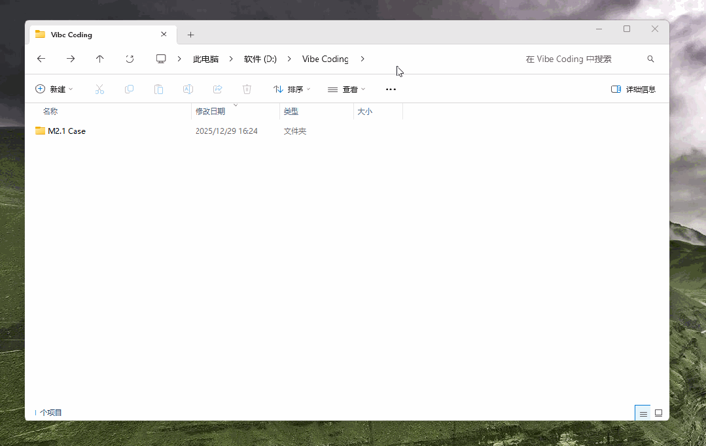Viewport: 706px width, 446px height.
Task: Open the M2.1 Case folder
Action: [x=65, y=131]
